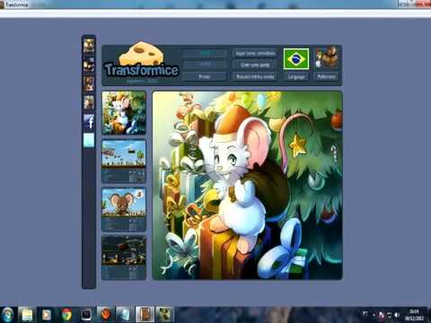Open the orange hand taskbar icon
The height and width of the screenshot is (323, 431).
tap(106, 315)
